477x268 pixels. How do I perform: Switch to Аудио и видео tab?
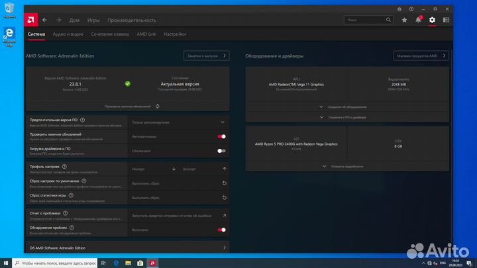tap(68, 34)
